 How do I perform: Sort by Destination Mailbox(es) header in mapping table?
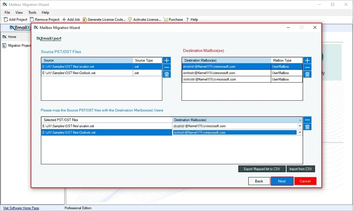click(x=237, y=120)
